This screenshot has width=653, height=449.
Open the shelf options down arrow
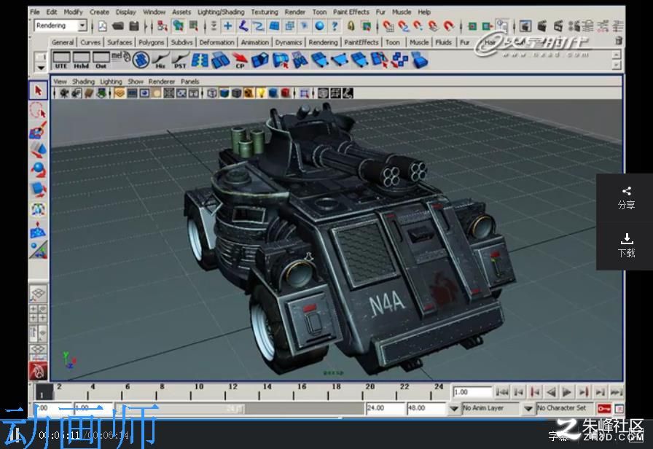(40, 68)
